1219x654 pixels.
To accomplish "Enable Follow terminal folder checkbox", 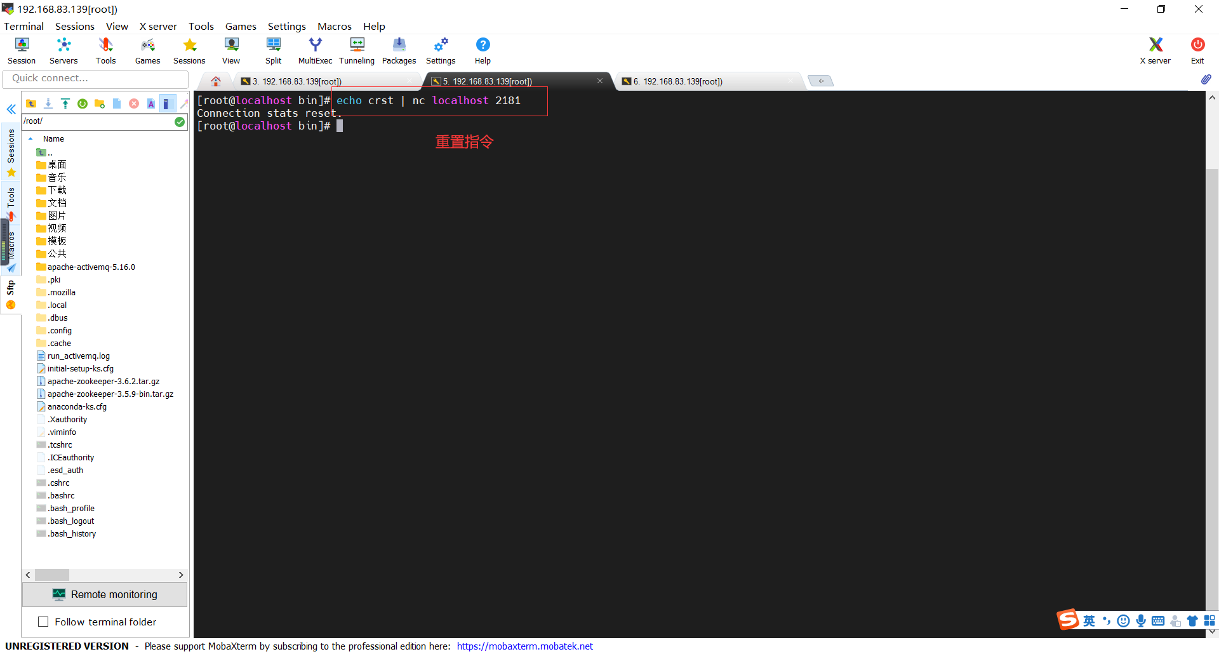I will click(43, 622).
